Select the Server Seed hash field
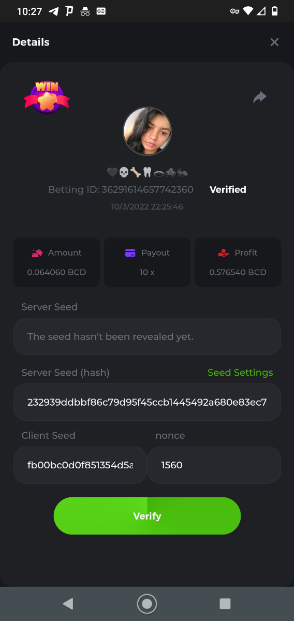Screen dimensions: 294x621 [x=147, y=402]
